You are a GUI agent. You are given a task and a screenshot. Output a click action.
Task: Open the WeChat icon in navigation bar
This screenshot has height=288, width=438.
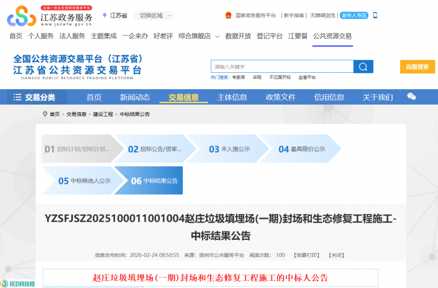tap(412, 97)
